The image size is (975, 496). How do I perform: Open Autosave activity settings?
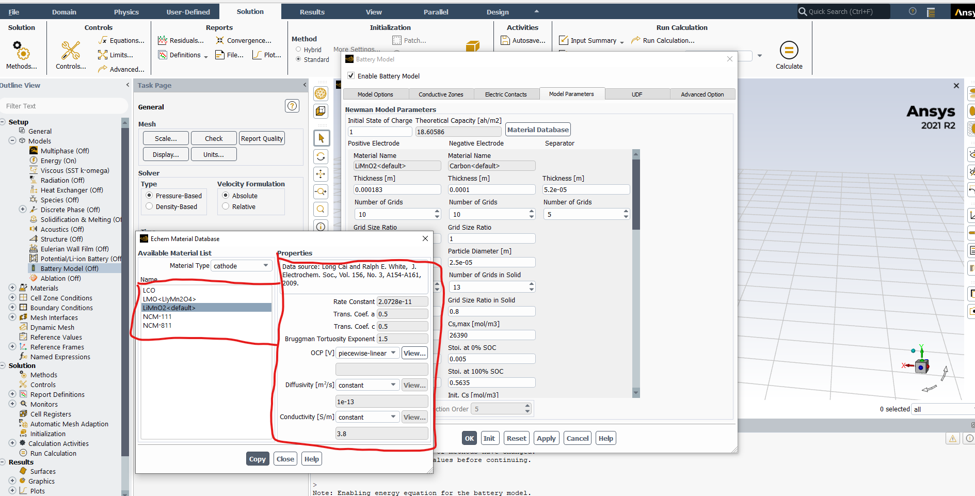(x=523, y=40)
